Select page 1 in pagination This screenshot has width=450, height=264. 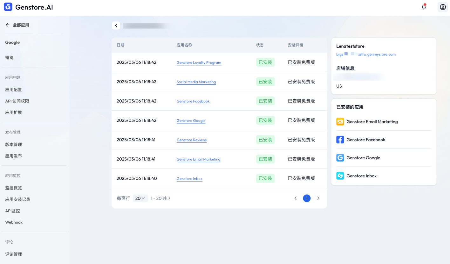tap(307, 198)
